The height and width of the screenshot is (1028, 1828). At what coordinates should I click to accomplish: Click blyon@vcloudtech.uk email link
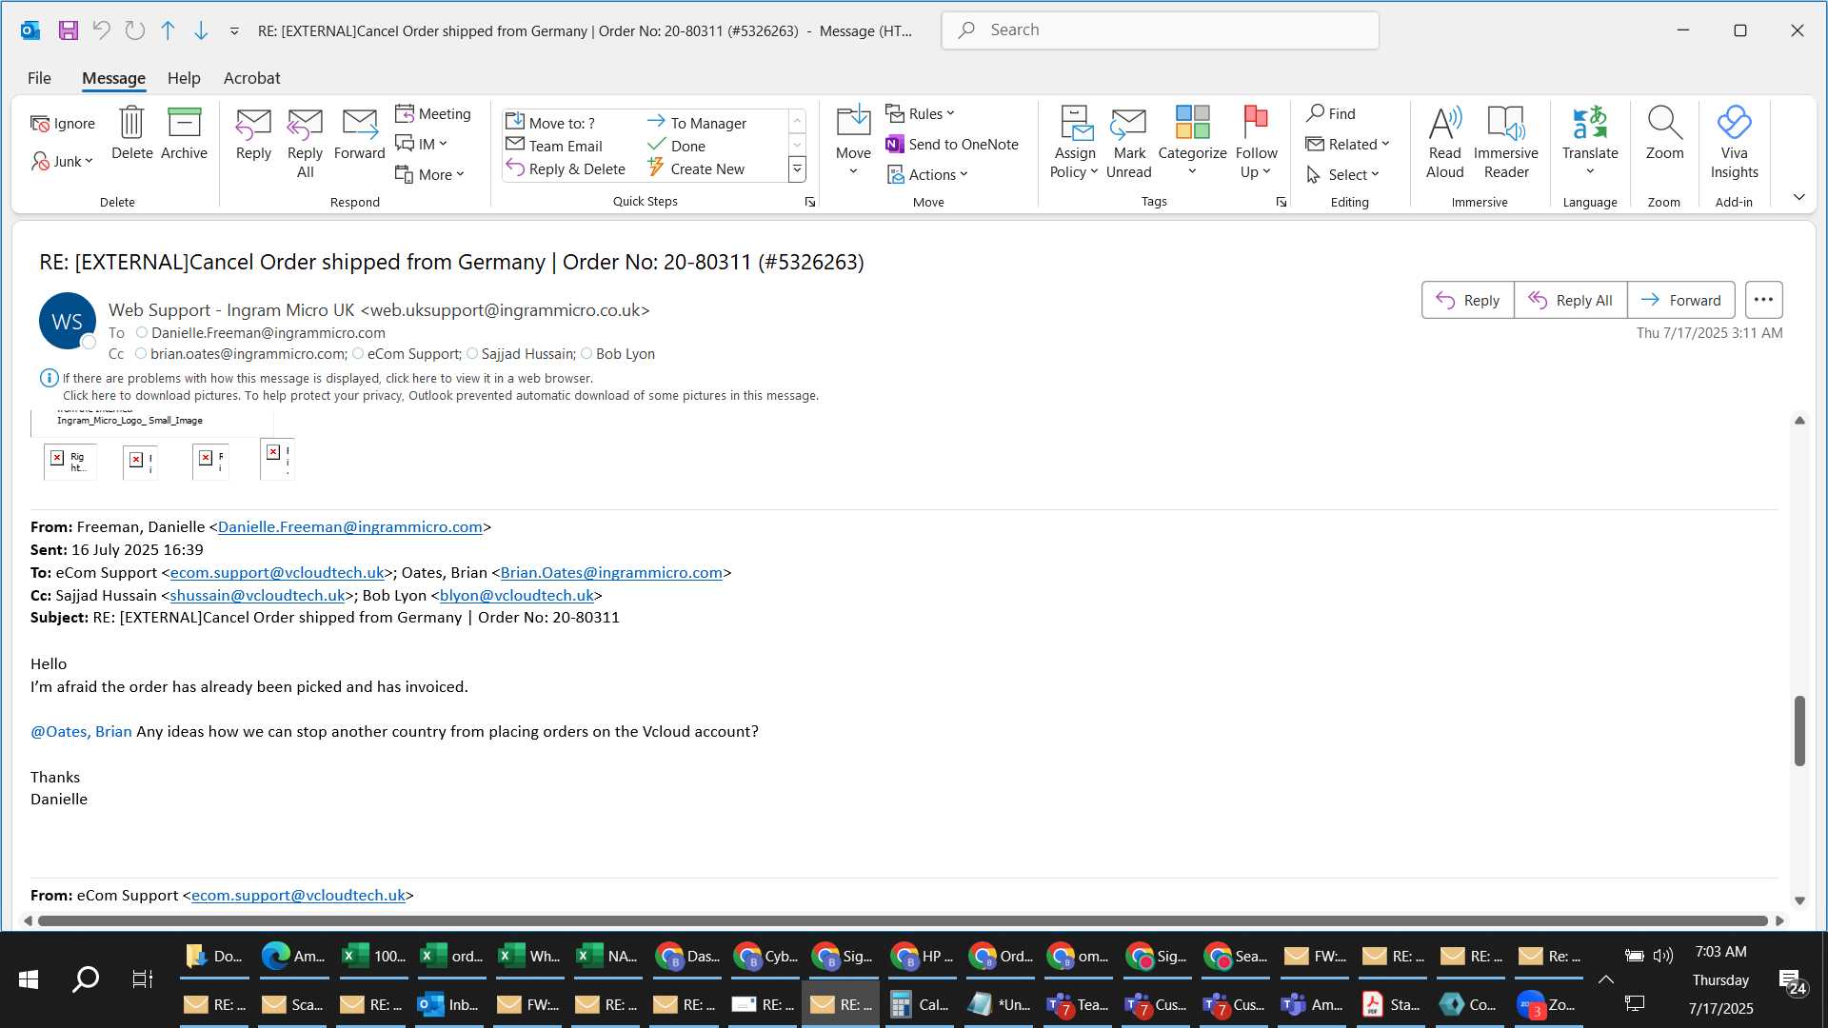click(x=516, y=595)
